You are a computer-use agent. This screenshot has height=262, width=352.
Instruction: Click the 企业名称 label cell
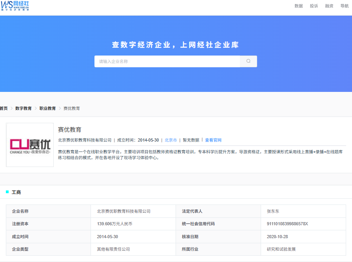tap(48, 211)
